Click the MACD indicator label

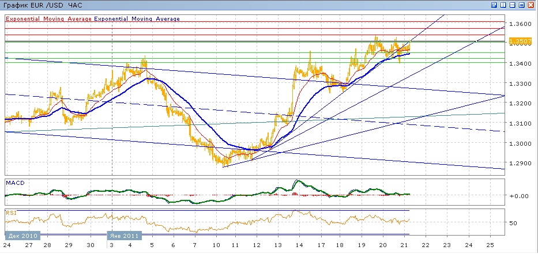point(15,183)
